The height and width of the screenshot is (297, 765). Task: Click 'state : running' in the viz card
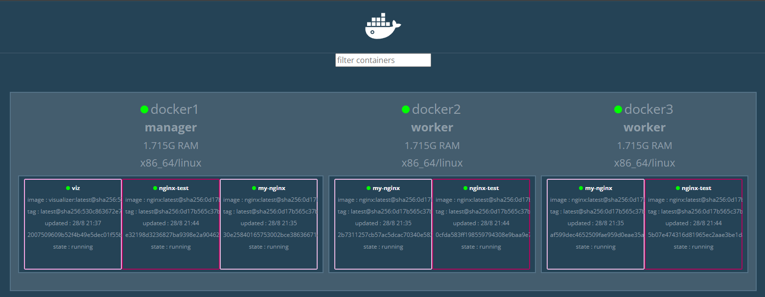(x=73, y=247)
